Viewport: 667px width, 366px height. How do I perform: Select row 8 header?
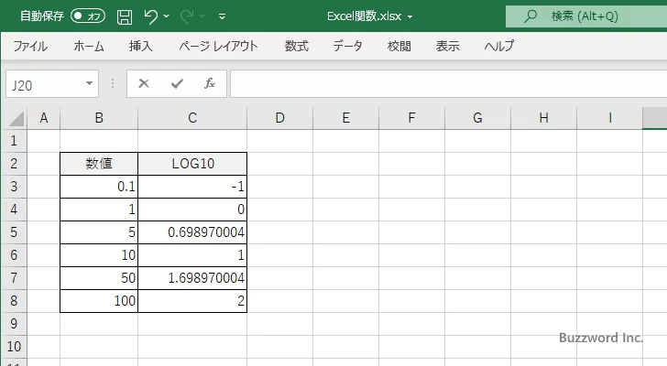[14, 301]
